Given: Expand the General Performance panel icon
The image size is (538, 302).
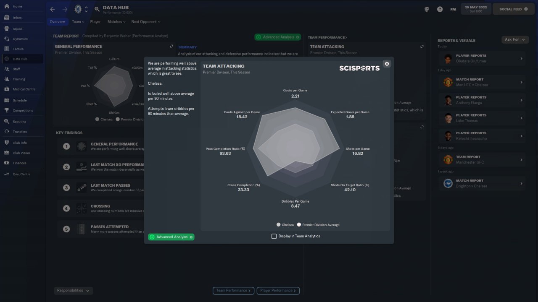Looking at the screenshot, I should pyautogui.click(x=171, y=47).
